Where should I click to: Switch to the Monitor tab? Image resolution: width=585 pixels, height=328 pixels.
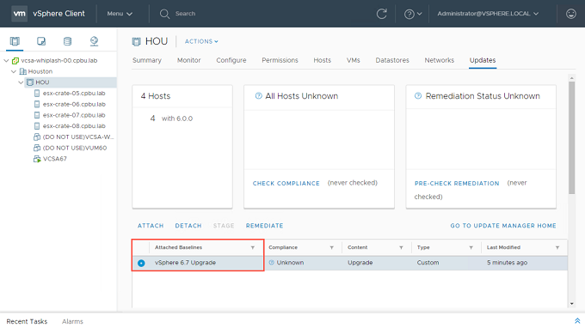(188, 60)
